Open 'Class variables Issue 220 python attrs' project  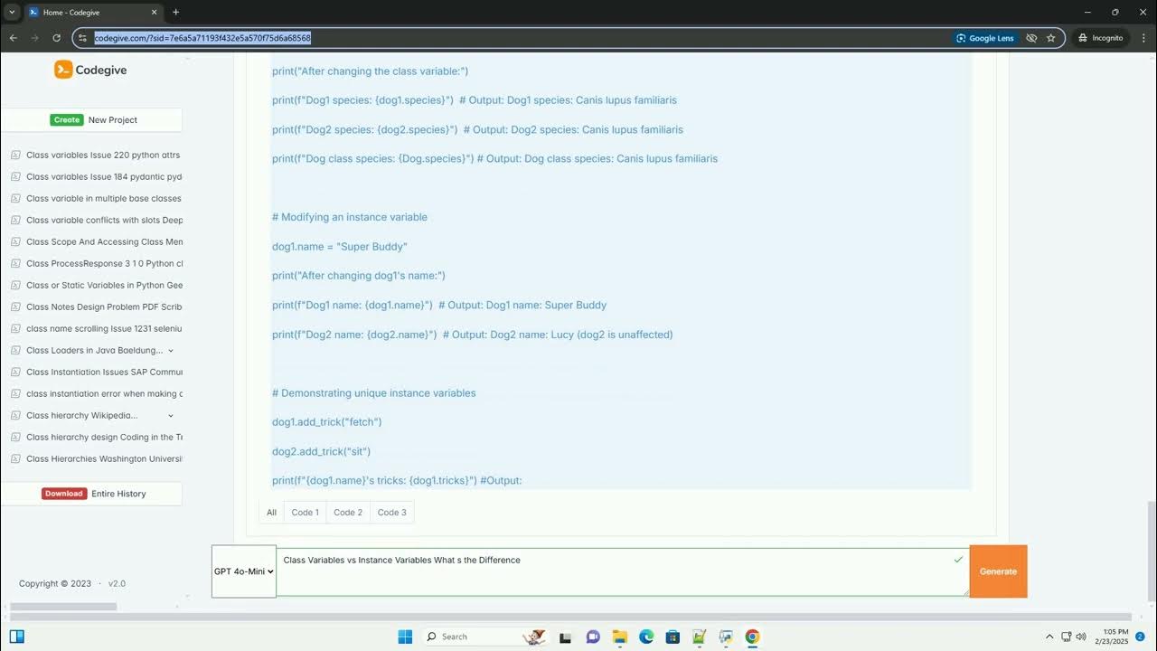pos(103,155)
